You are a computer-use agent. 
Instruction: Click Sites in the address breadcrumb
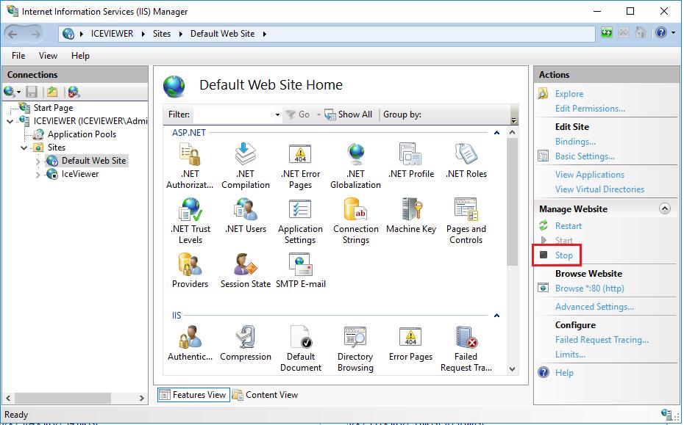tap(161, 34)
